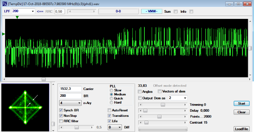Screen dimensions: 254x132
Task: Enable the Angles checkbox
Action: click(x=140, y=91)
